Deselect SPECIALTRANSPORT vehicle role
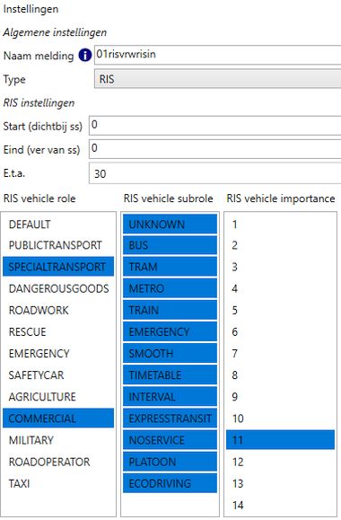Screen dimensions: 341x520 [58, 267]
